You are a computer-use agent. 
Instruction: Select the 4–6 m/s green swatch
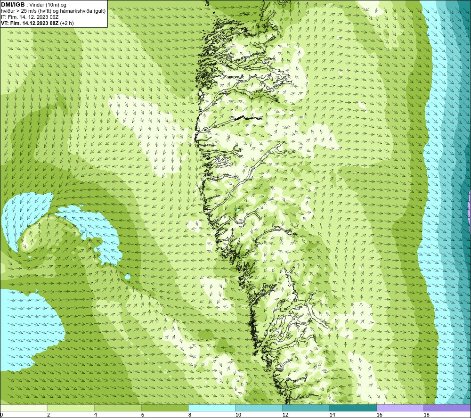pos(118,408)
